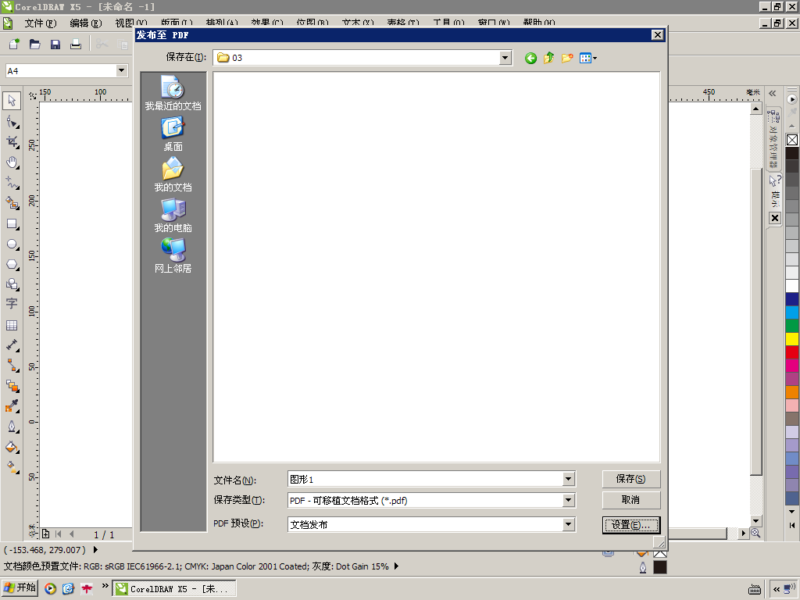This screenshot has height=600, width=800.
Task: Select the Connector tool
Action: point(12,366)
